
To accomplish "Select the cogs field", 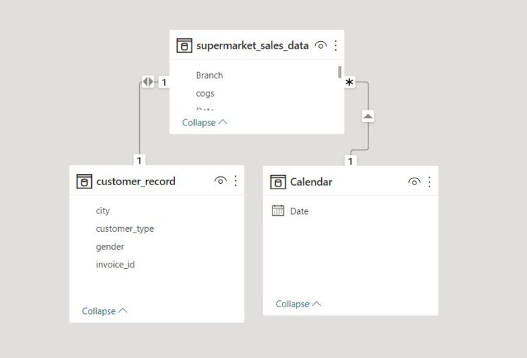I will click(x=205, y=93).
